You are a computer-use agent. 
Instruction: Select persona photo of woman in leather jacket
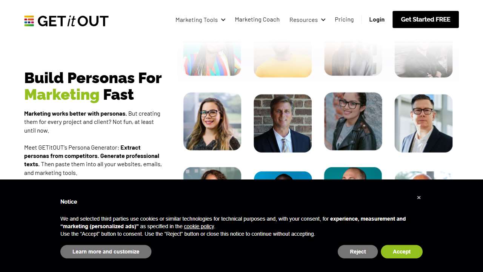[353, 121]
